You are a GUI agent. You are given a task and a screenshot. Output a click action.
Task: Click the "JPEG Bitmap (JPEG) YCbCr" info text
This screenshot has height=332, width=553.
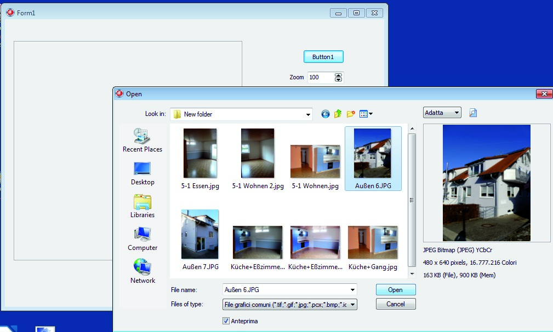[458, 250]
